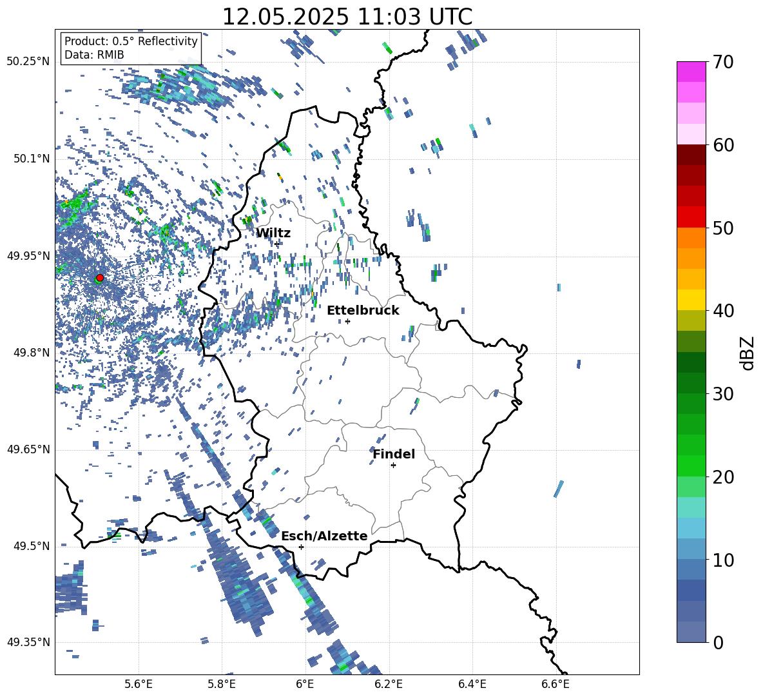Click the 6.2°E longitude label

tap(389, 684)
